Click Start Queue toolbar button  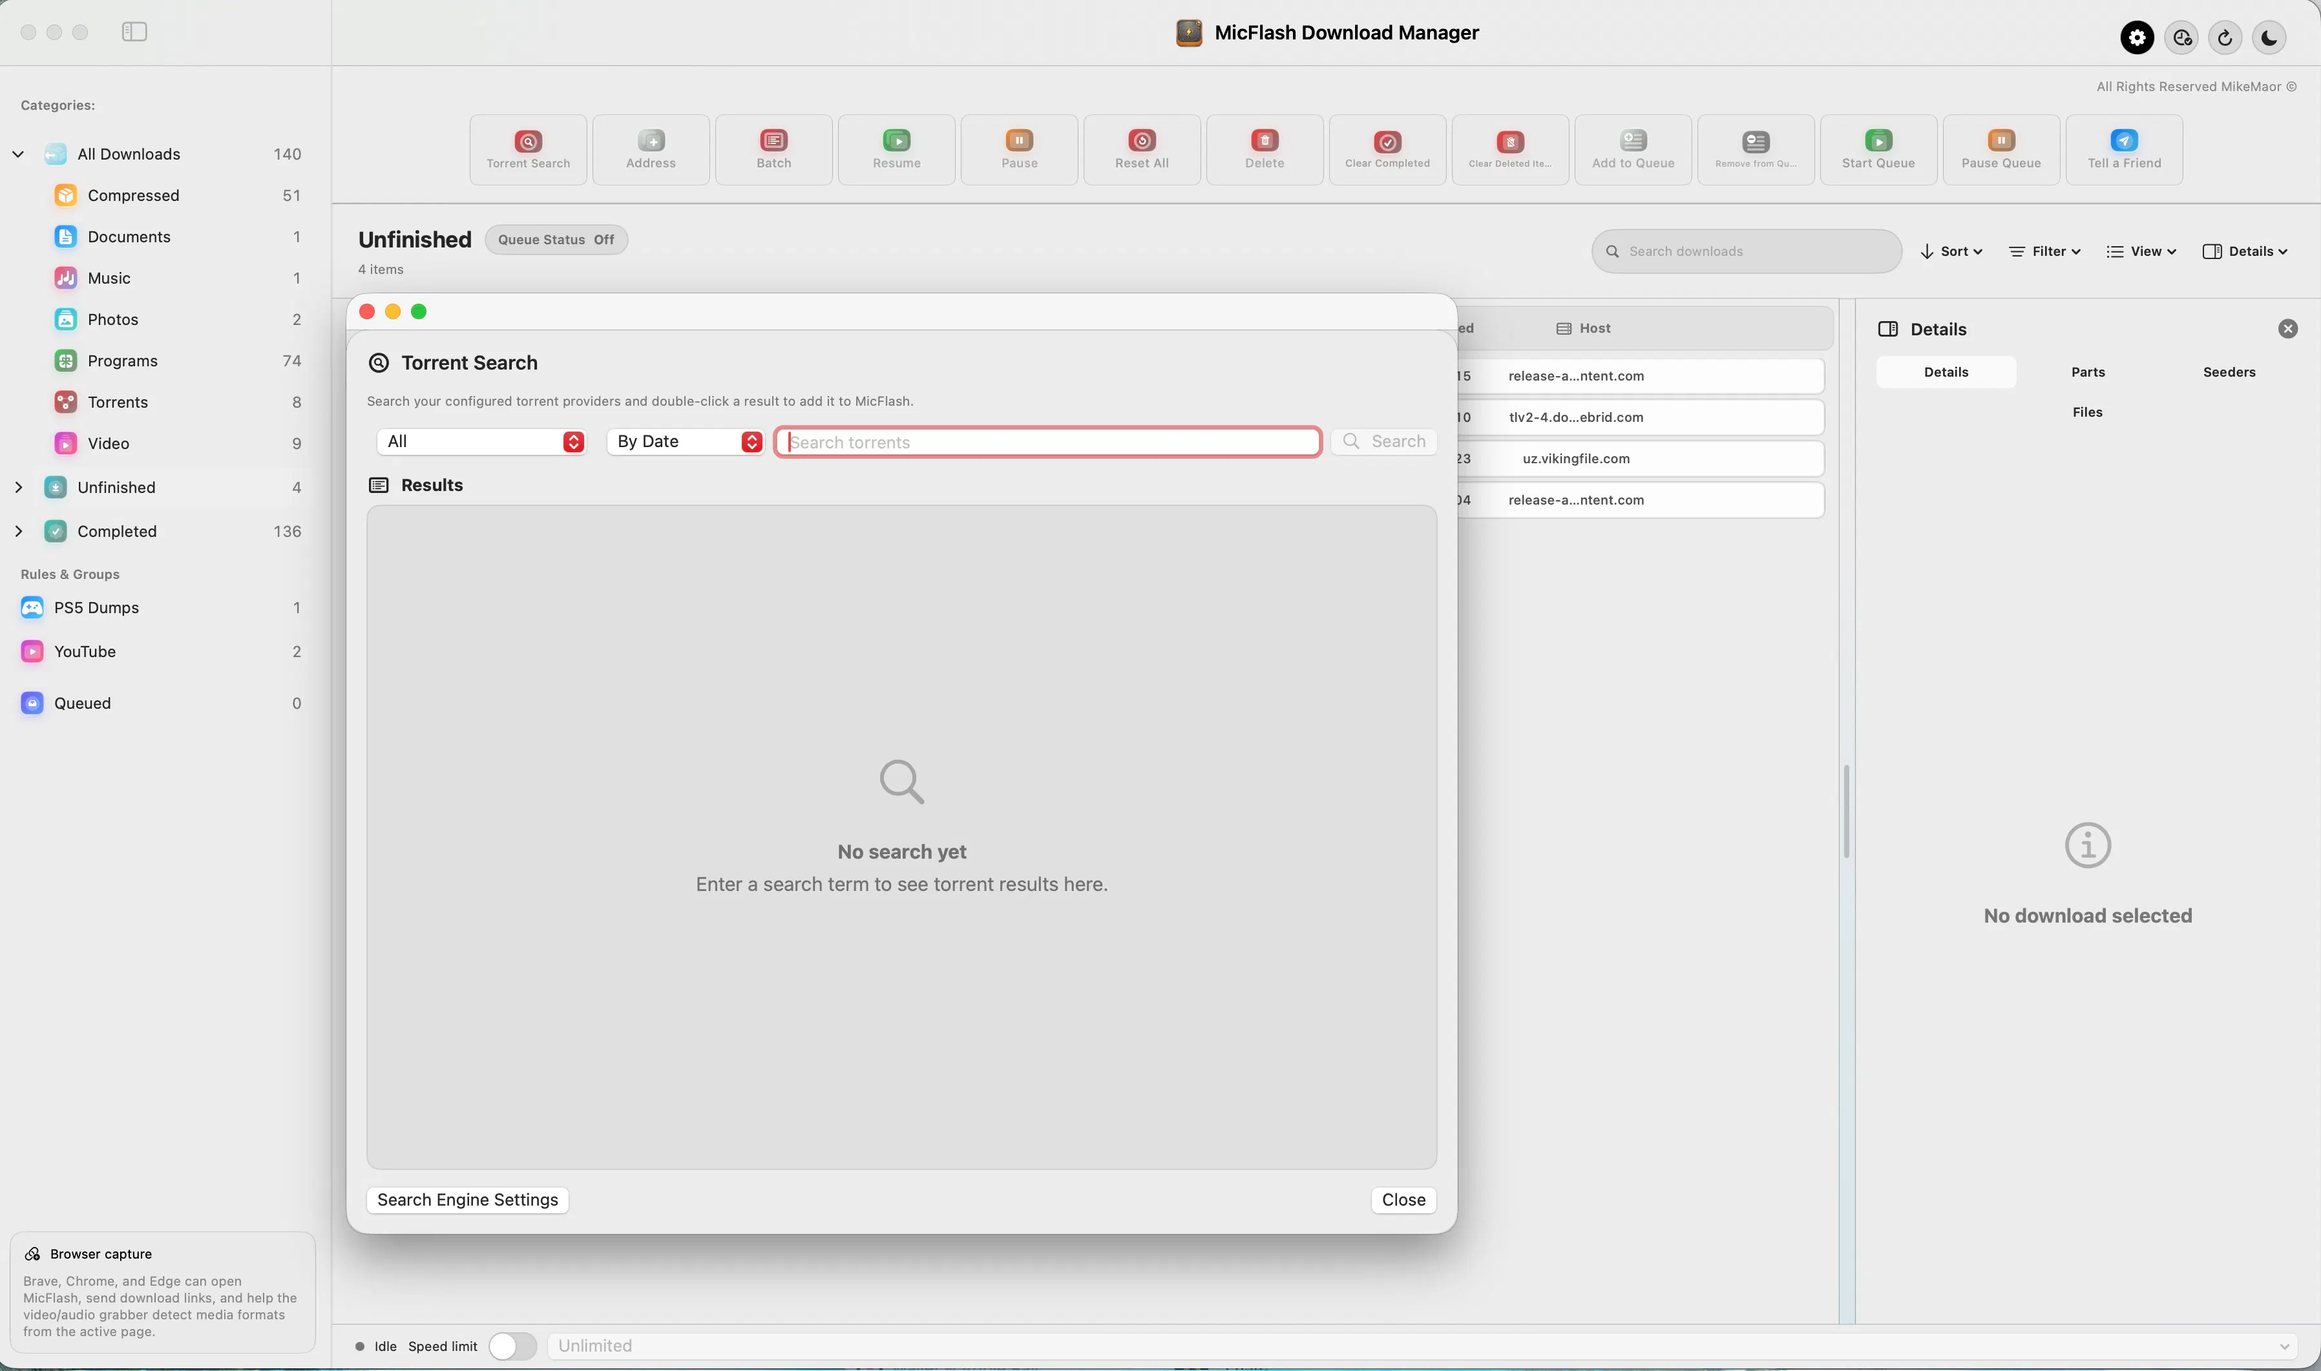(x=1878, y=150)
